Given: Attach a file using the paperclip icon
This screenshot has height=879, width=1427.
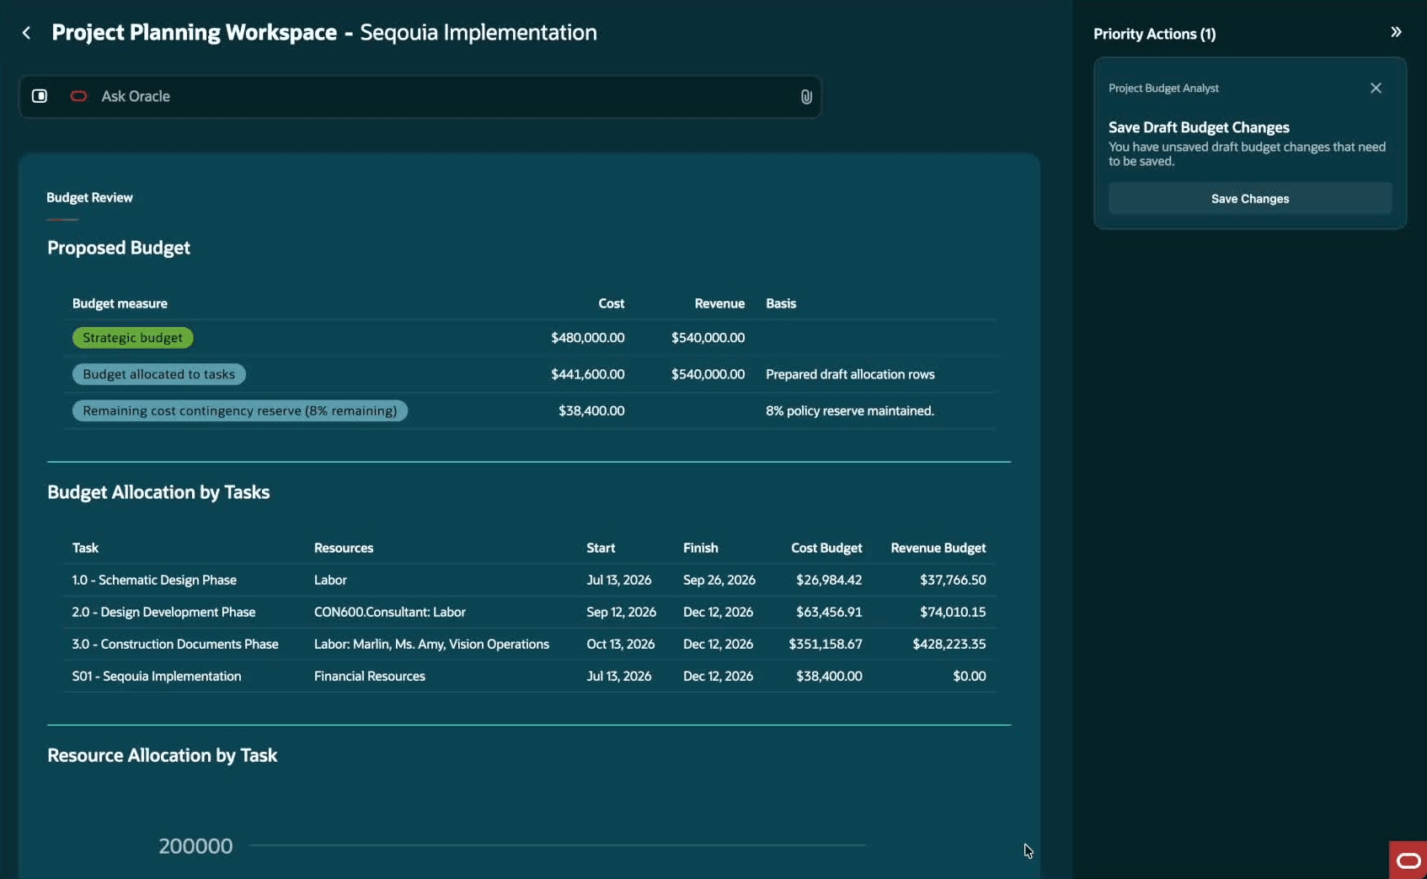Looking at the screenshot, I should 806,97.
